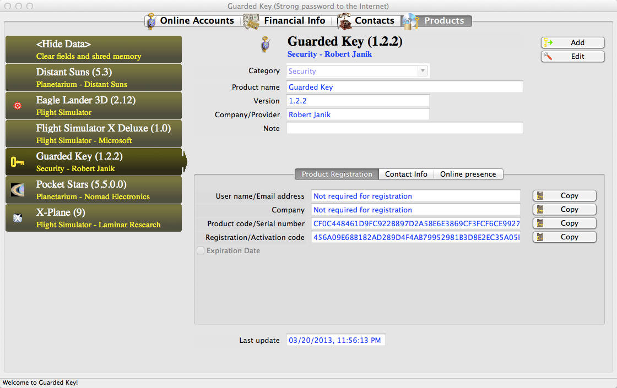This screenshot has height=388, width=617.
Task: Toggle the Expiration Date checkbox
Action: pyautogui.click(x=201, y=250)
